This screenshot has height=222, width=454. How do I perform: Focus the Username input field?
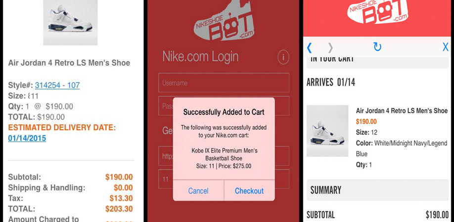pyautogui.click(x=224, y=83)
